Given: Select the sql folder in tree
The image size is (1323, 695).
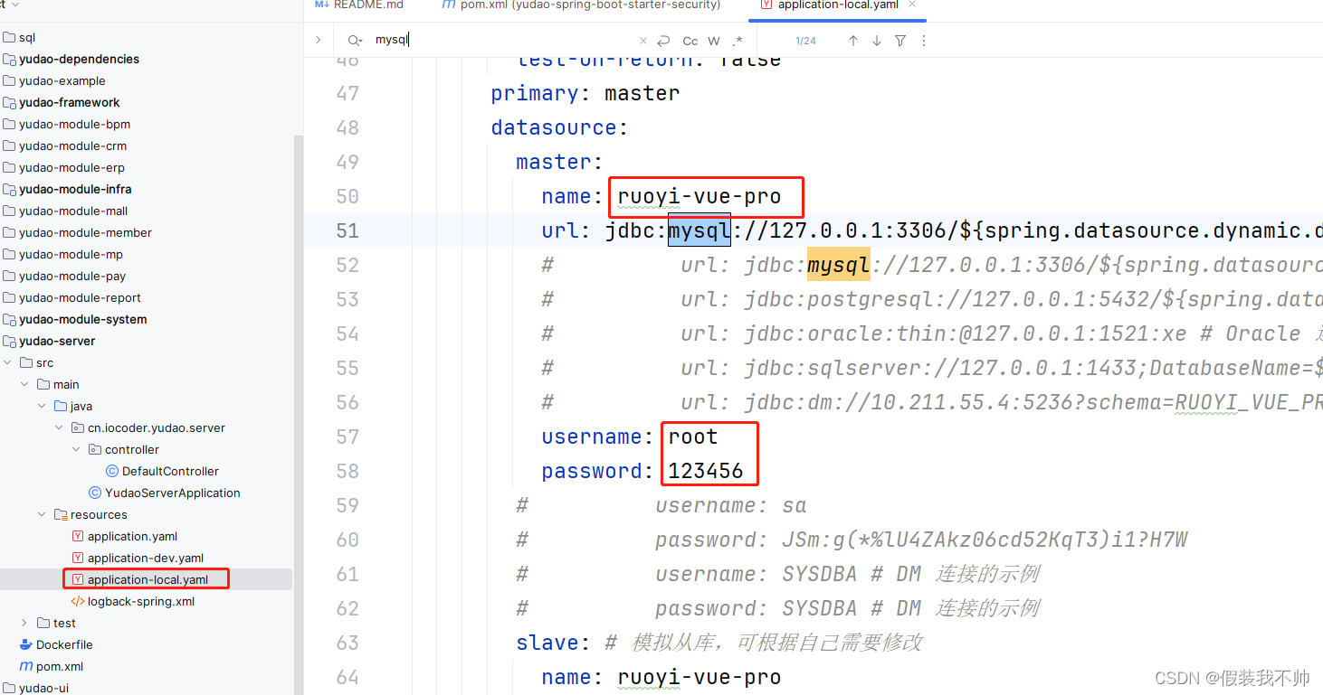Looking at the screenshot, I should click(x=27, y=37).
